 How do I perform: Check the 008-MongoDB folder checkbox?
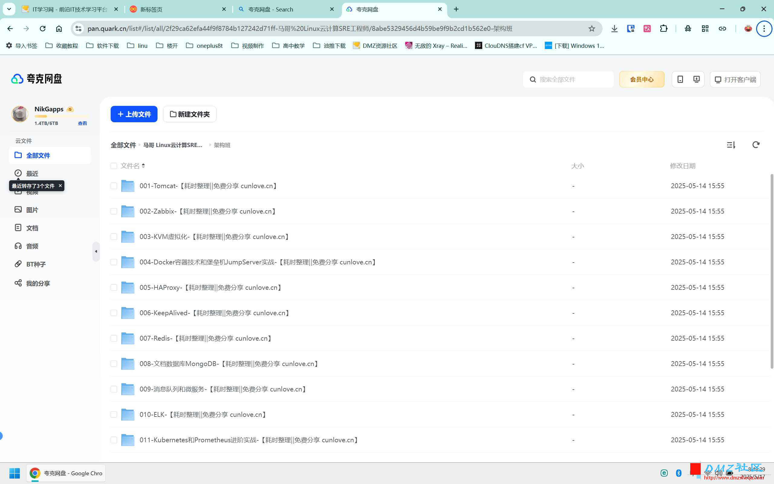[114, 364]
